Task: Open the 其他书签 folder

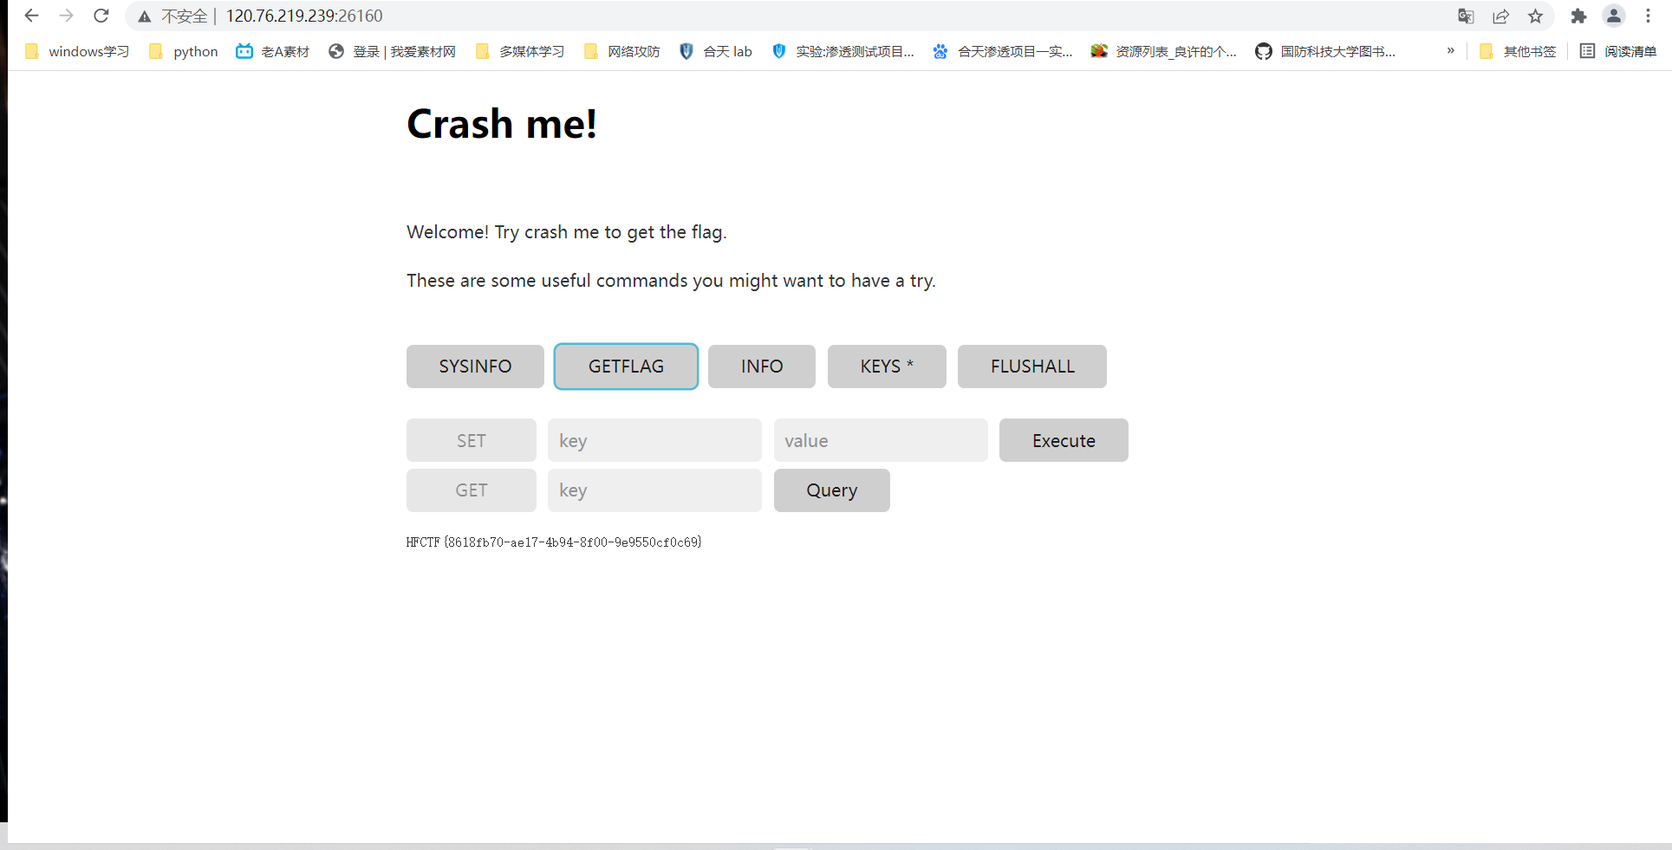Action: pyautogui.click(x=1518, y=51)
